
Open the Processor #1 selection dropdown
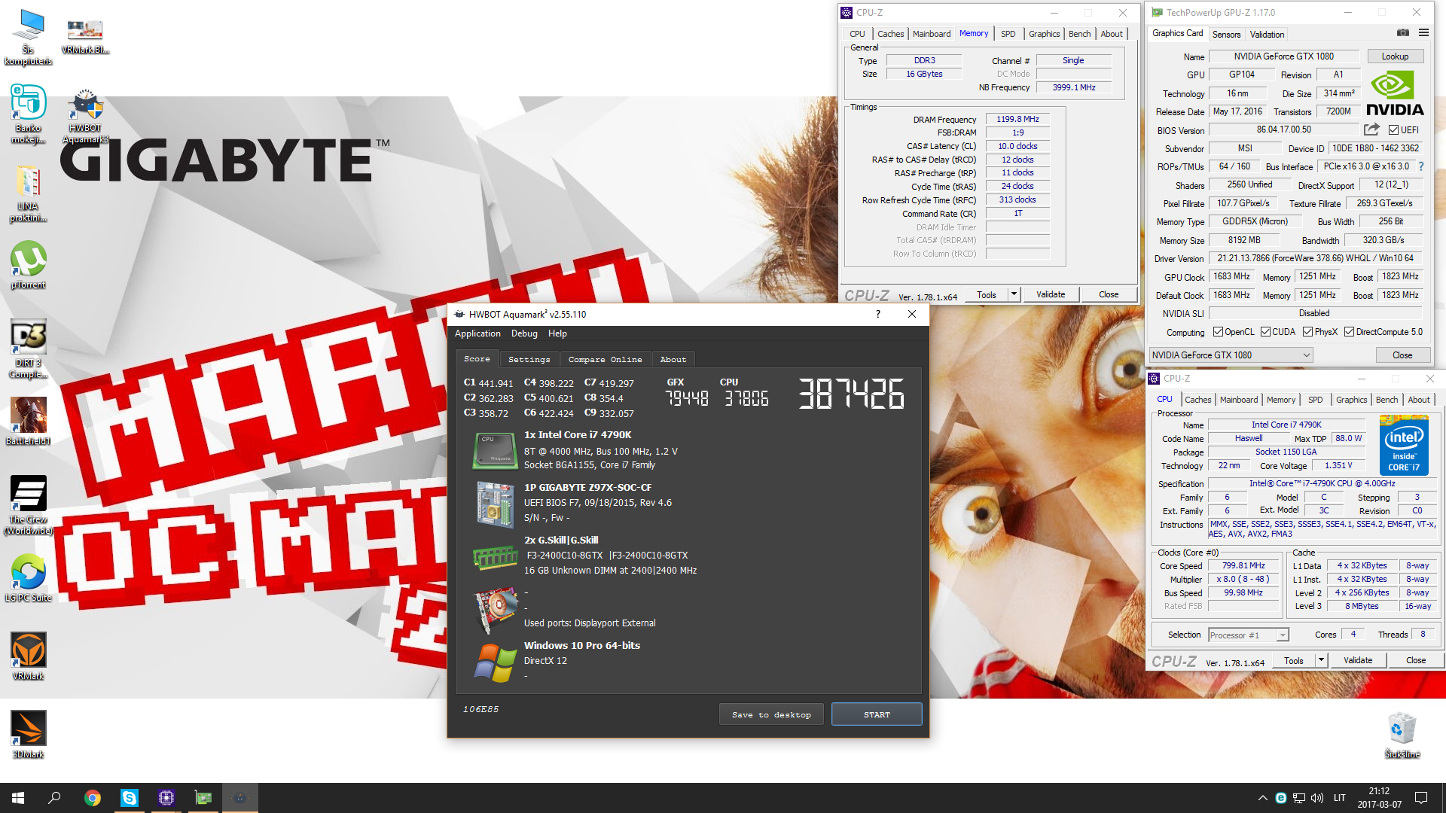[x=1249, y=635]
